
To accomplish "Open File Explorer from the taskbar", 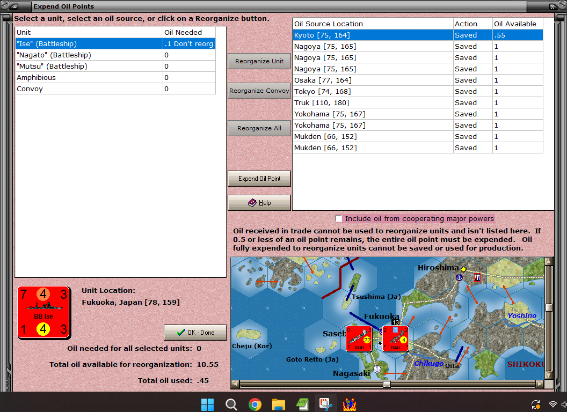I will [279, 404].
